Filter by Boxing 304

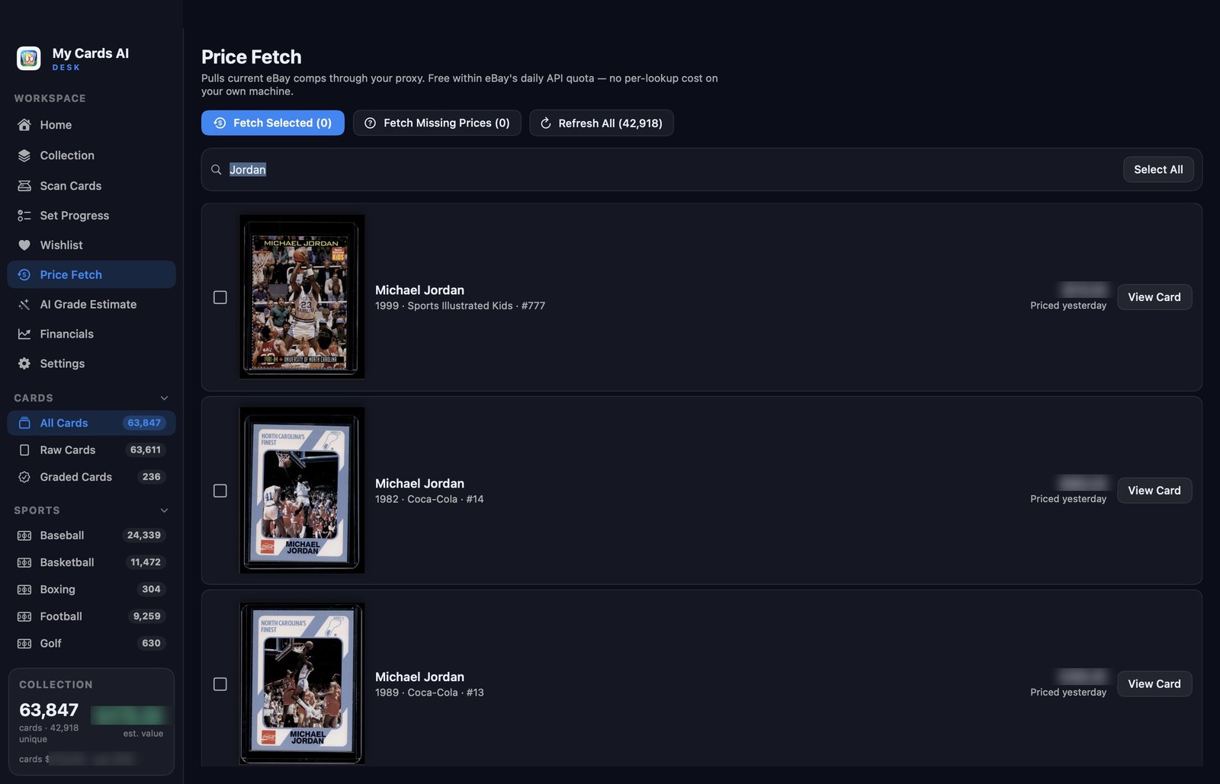91,590
